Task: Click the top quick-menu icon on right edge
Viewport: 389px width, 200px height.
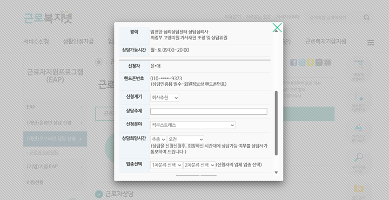Action: tap(359, 65)
